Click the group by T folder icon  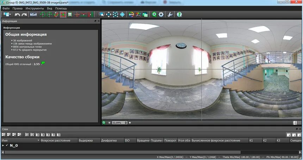coord(53,135)
